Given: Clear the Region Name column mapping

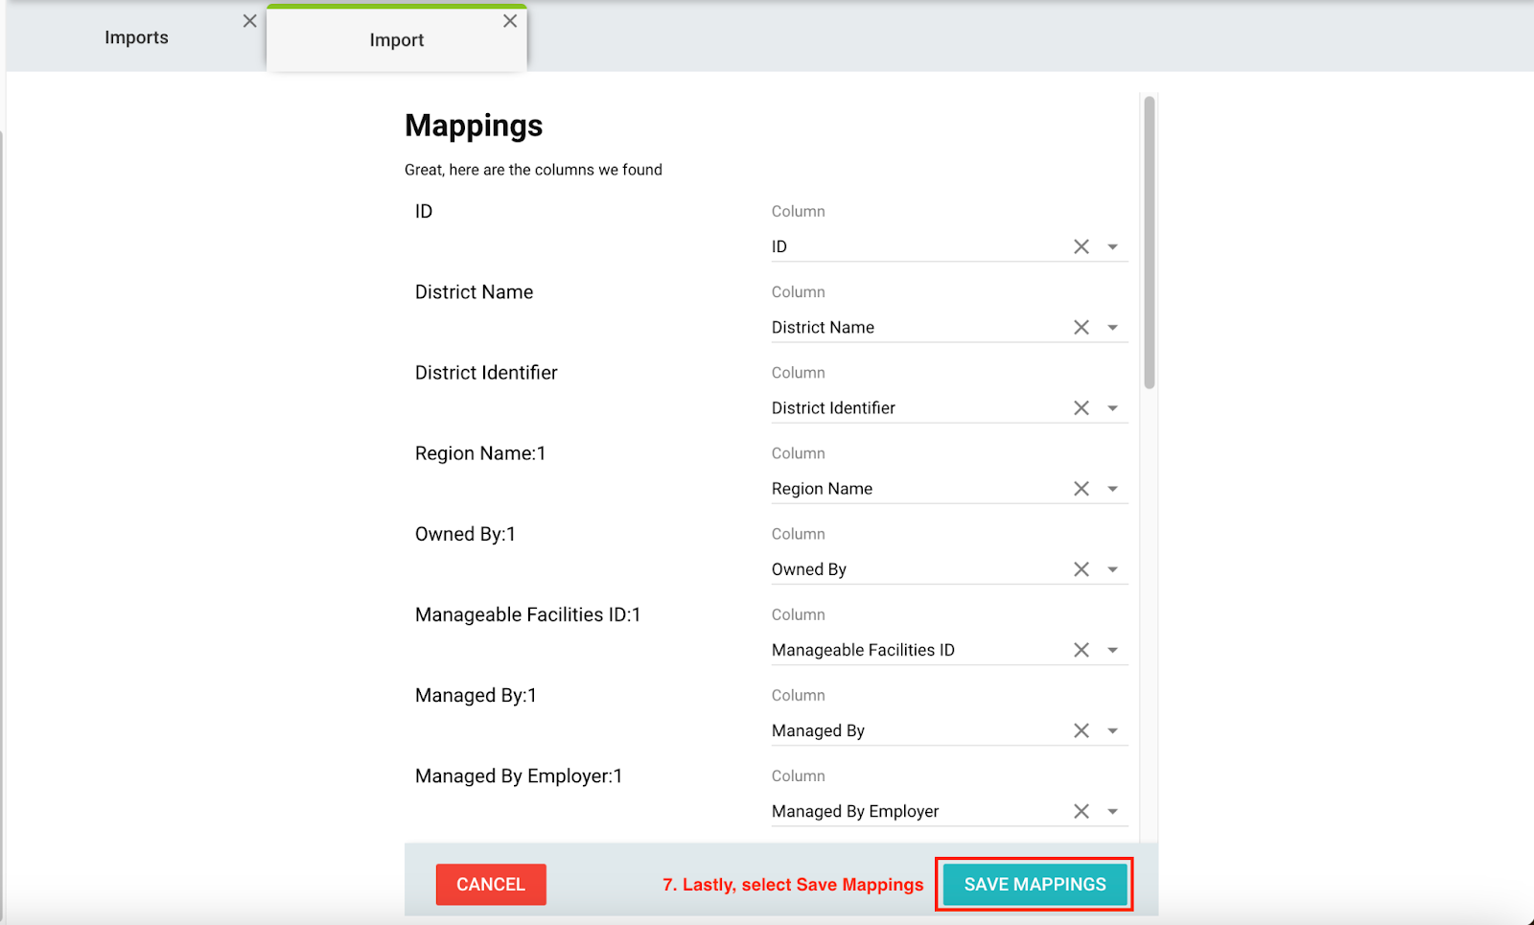Looking at the screenshot, I should [1081, 488].
